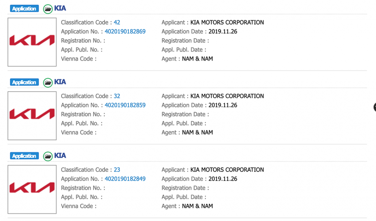Click applicant KIA MOTORS CORPORATION in first entry

click(227, 22)
